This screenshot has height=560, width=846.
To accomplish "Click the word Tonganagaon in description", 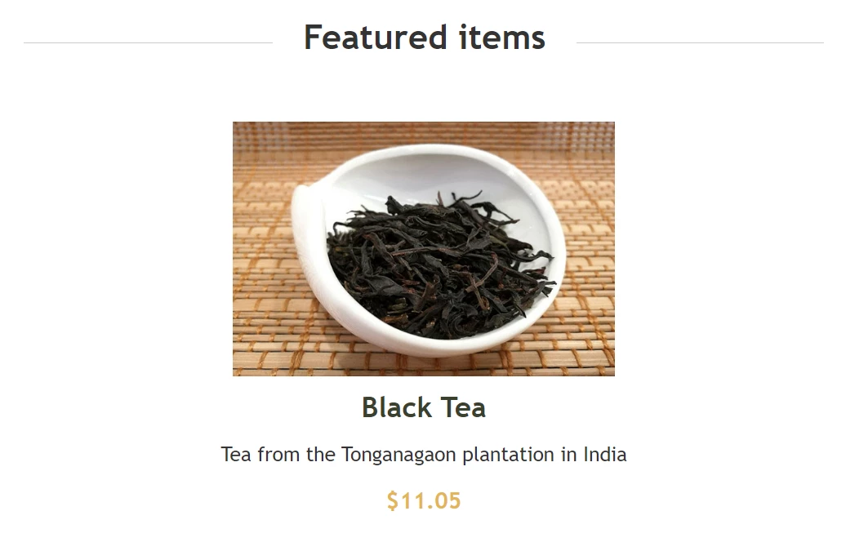I will pyautogui.click(x=399, y=455).
